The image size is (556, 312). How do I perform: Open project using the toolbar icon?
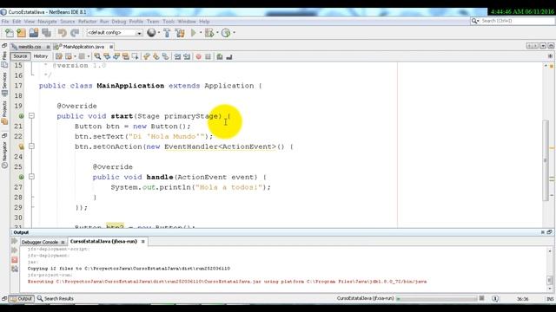coord(34,33)
